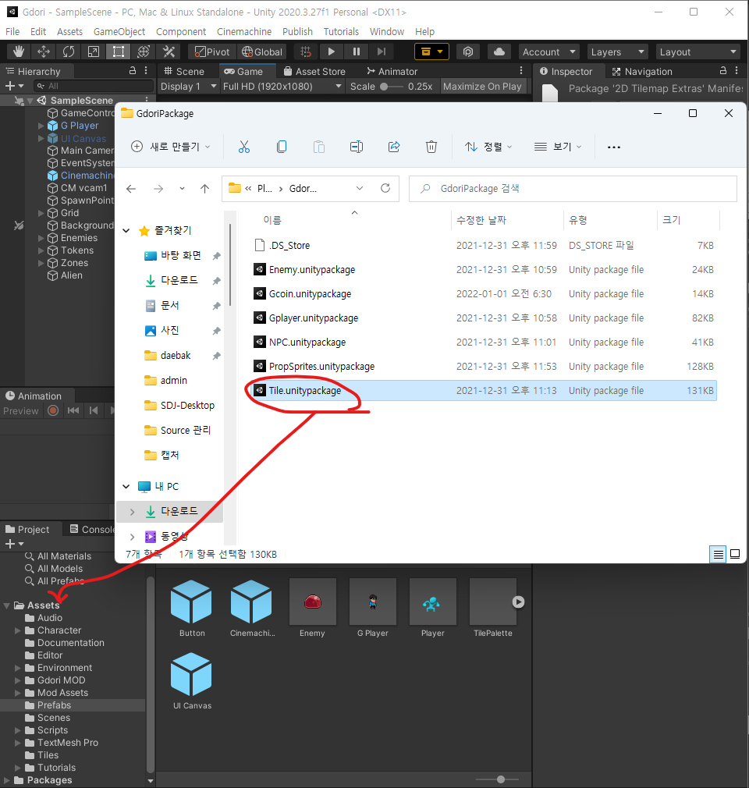
Task: Click the Copy icon in Explorer
Action: pyautogui.click(x=282, y=147)
